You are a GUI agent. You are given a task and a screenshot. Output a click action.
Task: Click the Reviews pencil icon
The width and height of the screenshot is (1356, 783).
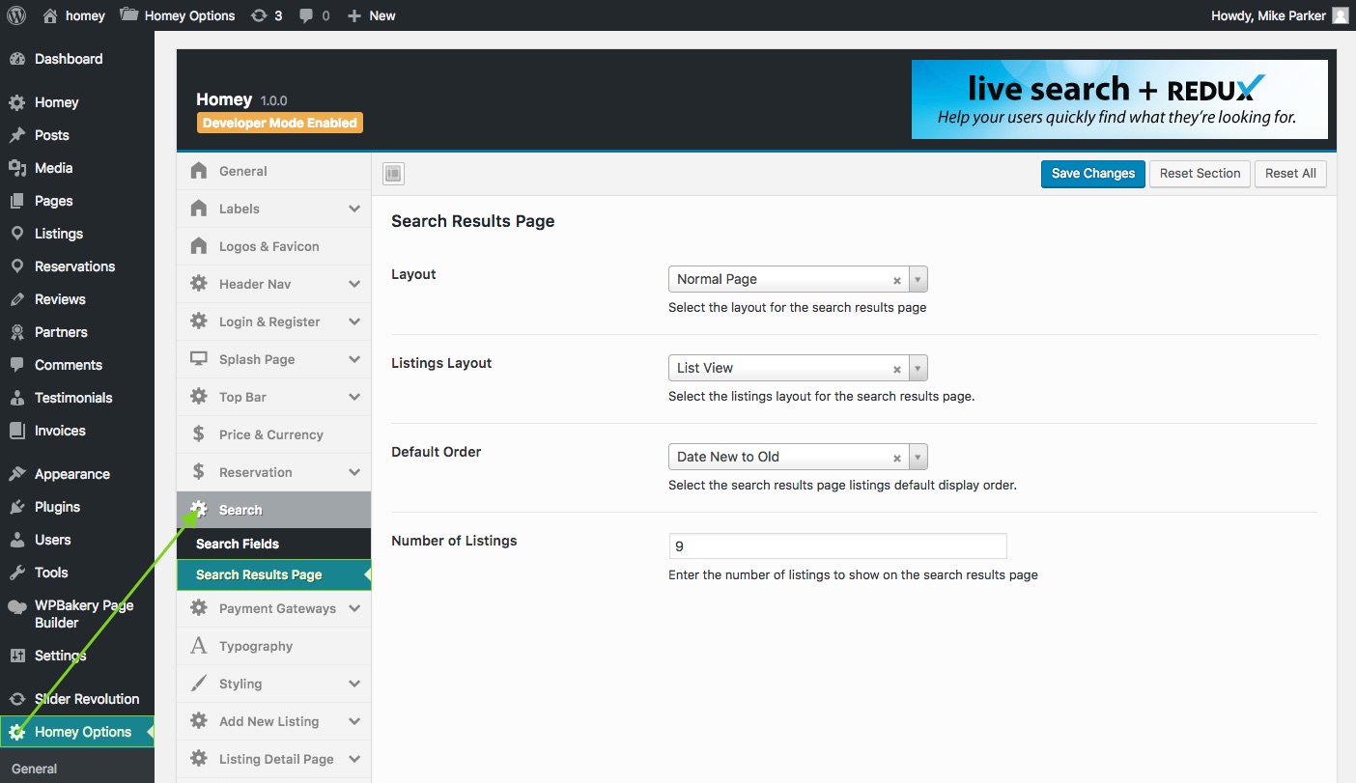click(x=16, y=299)
